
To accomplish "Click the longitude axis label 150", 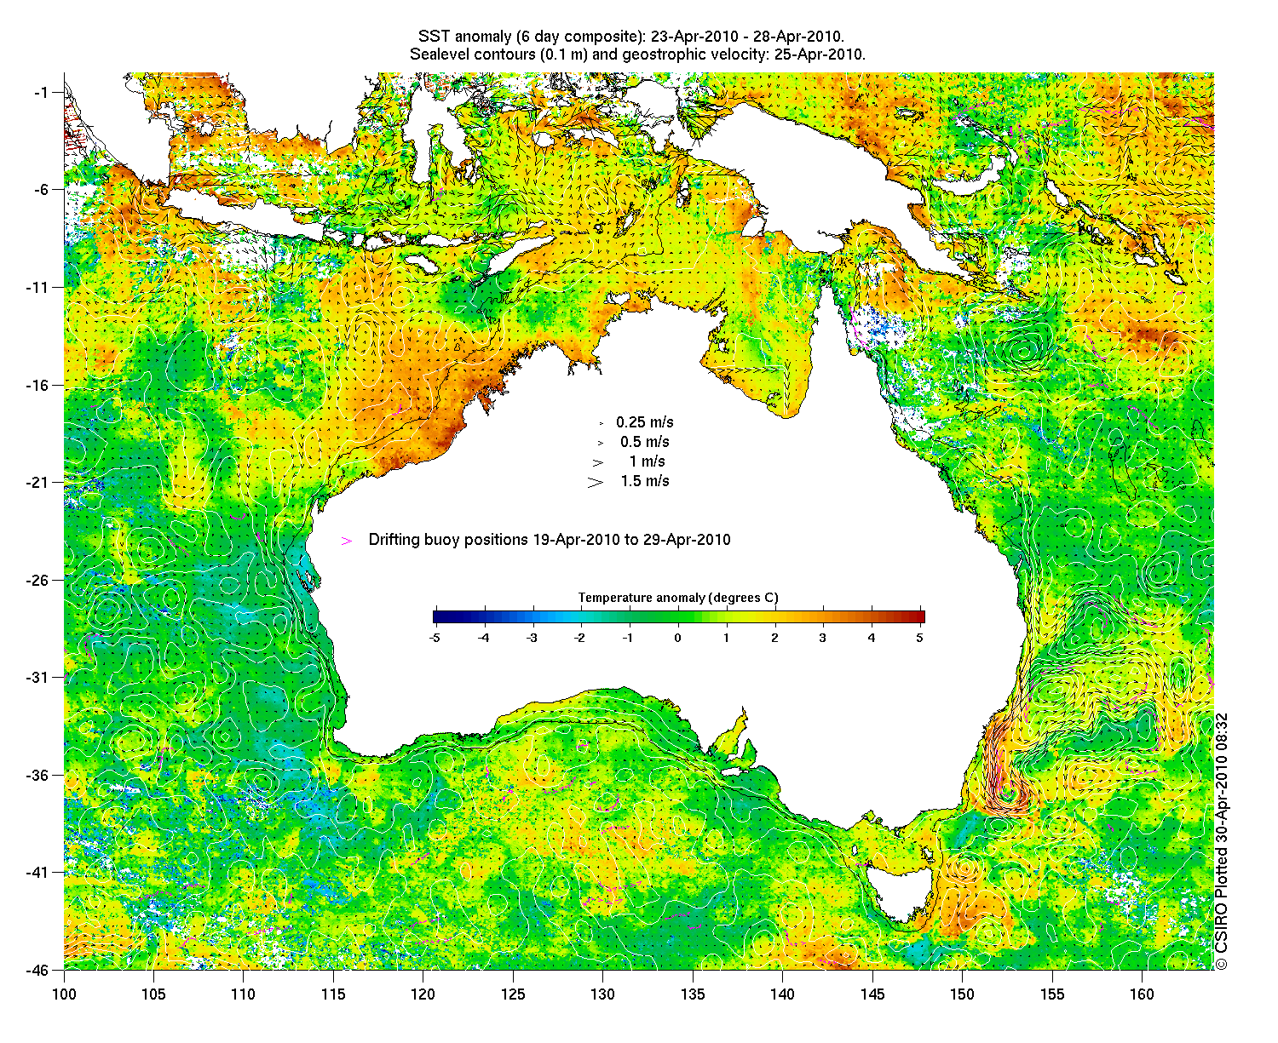I will [x=963, y=994].
